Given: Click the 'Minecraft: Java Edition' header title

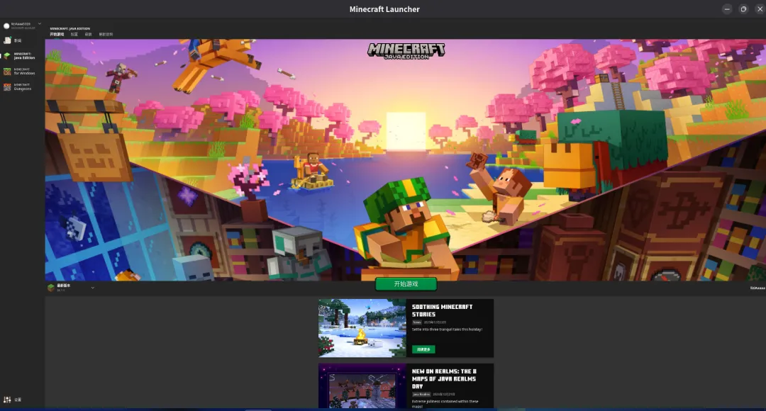Looking at the screenshot, I should tap(70, 29).
